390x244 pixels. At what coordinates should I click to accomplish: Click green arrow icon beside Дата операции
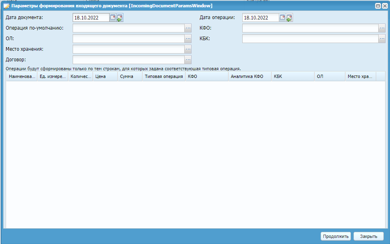click(x=289, y=17)
